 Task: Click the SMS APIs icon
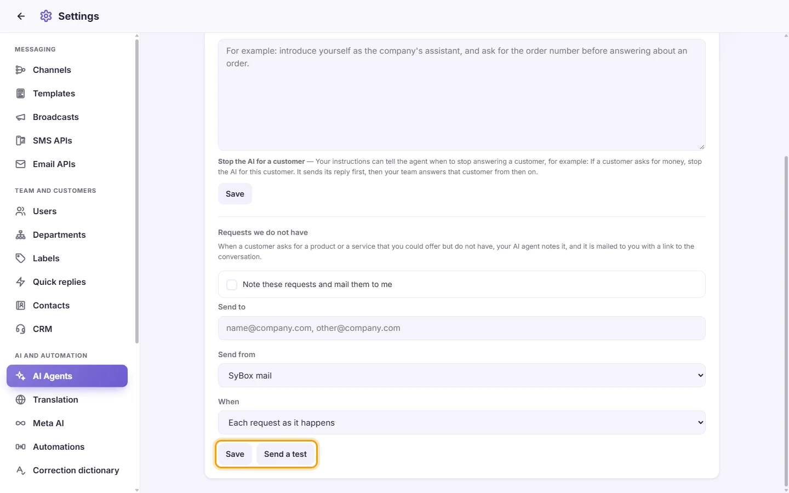[x=21, y=141]
